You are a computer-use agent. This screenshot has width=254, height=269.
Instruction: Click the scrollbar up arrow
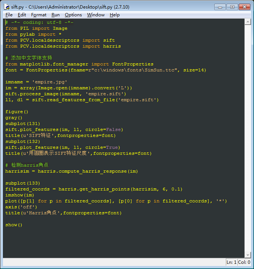pos(248,22)
